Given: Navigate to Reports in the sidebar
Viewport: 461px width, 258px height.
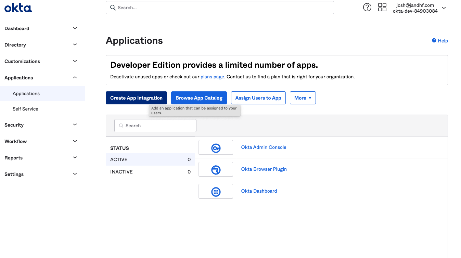Looking at the screenshot, I should (x=41, y=158).
